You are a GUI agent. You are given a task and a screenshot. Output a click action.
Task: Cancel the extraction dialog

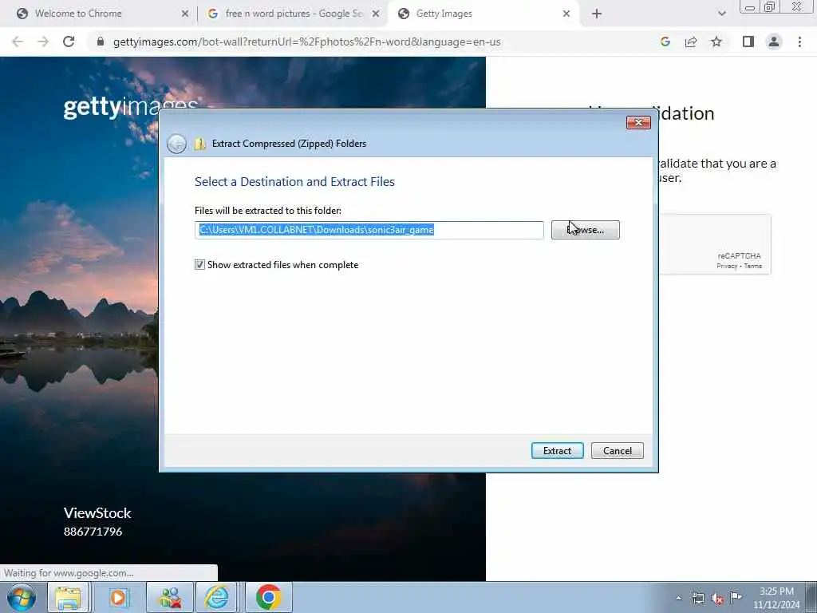point(617,451)
